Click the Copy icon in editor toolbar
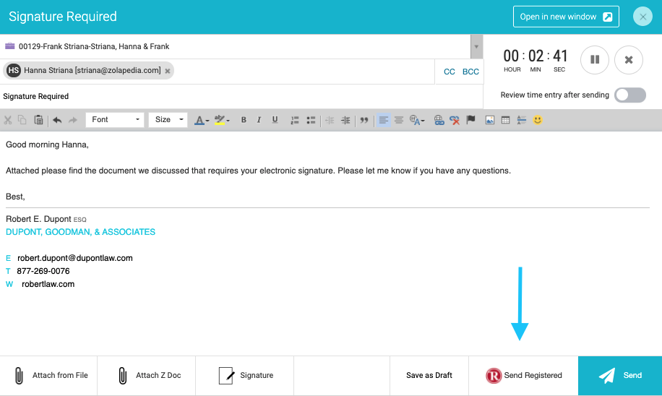 tap(22, 120)
